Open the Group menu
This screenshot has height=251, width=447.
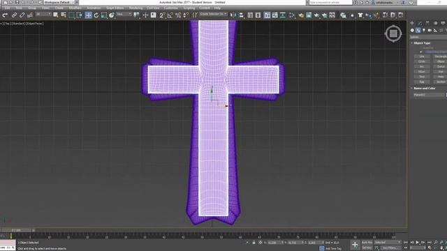click(x=31, y=8)
